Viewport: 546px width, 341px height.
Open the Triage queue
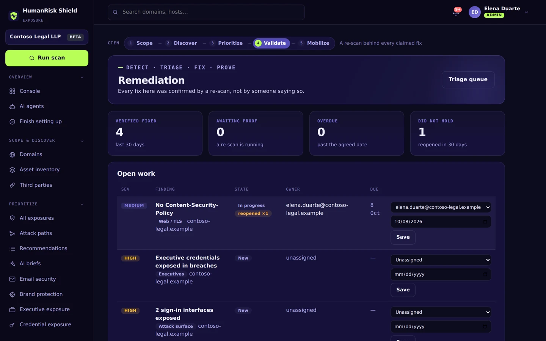coord(468,80)
